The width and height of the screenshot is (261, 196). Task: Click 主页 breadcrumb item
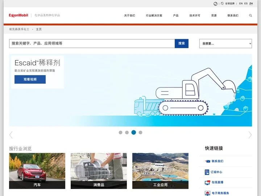click(x=39, y=29)
